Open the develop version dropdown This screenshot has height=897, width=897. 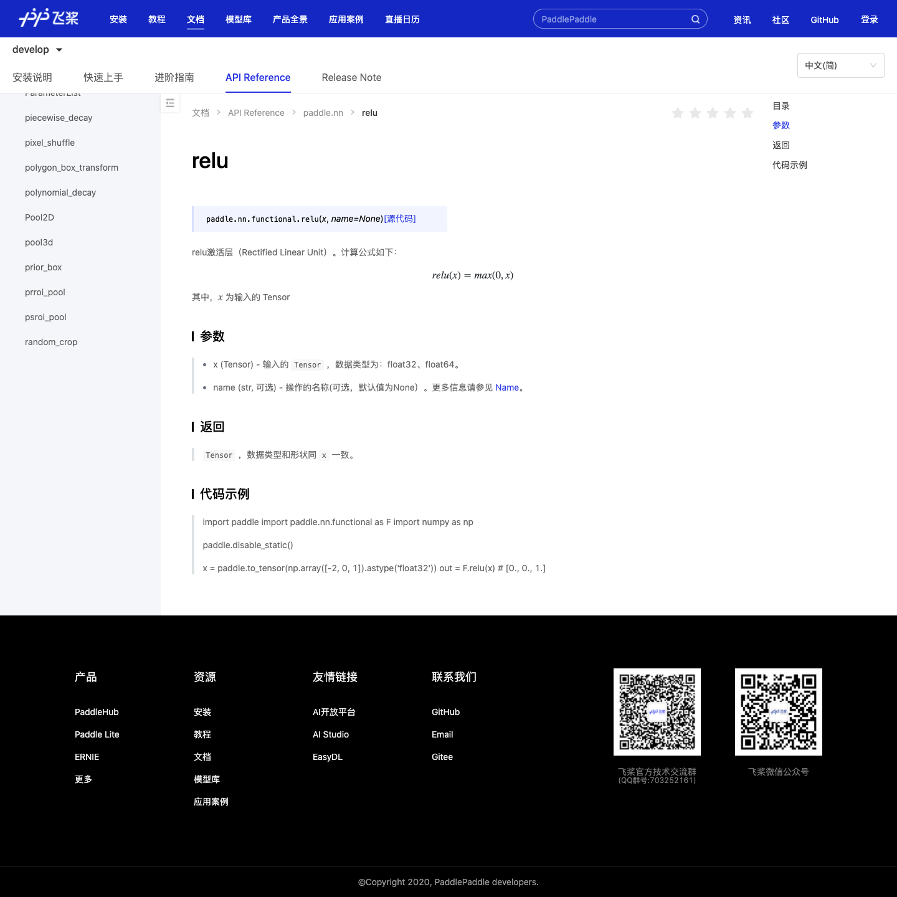pos(37,50)
